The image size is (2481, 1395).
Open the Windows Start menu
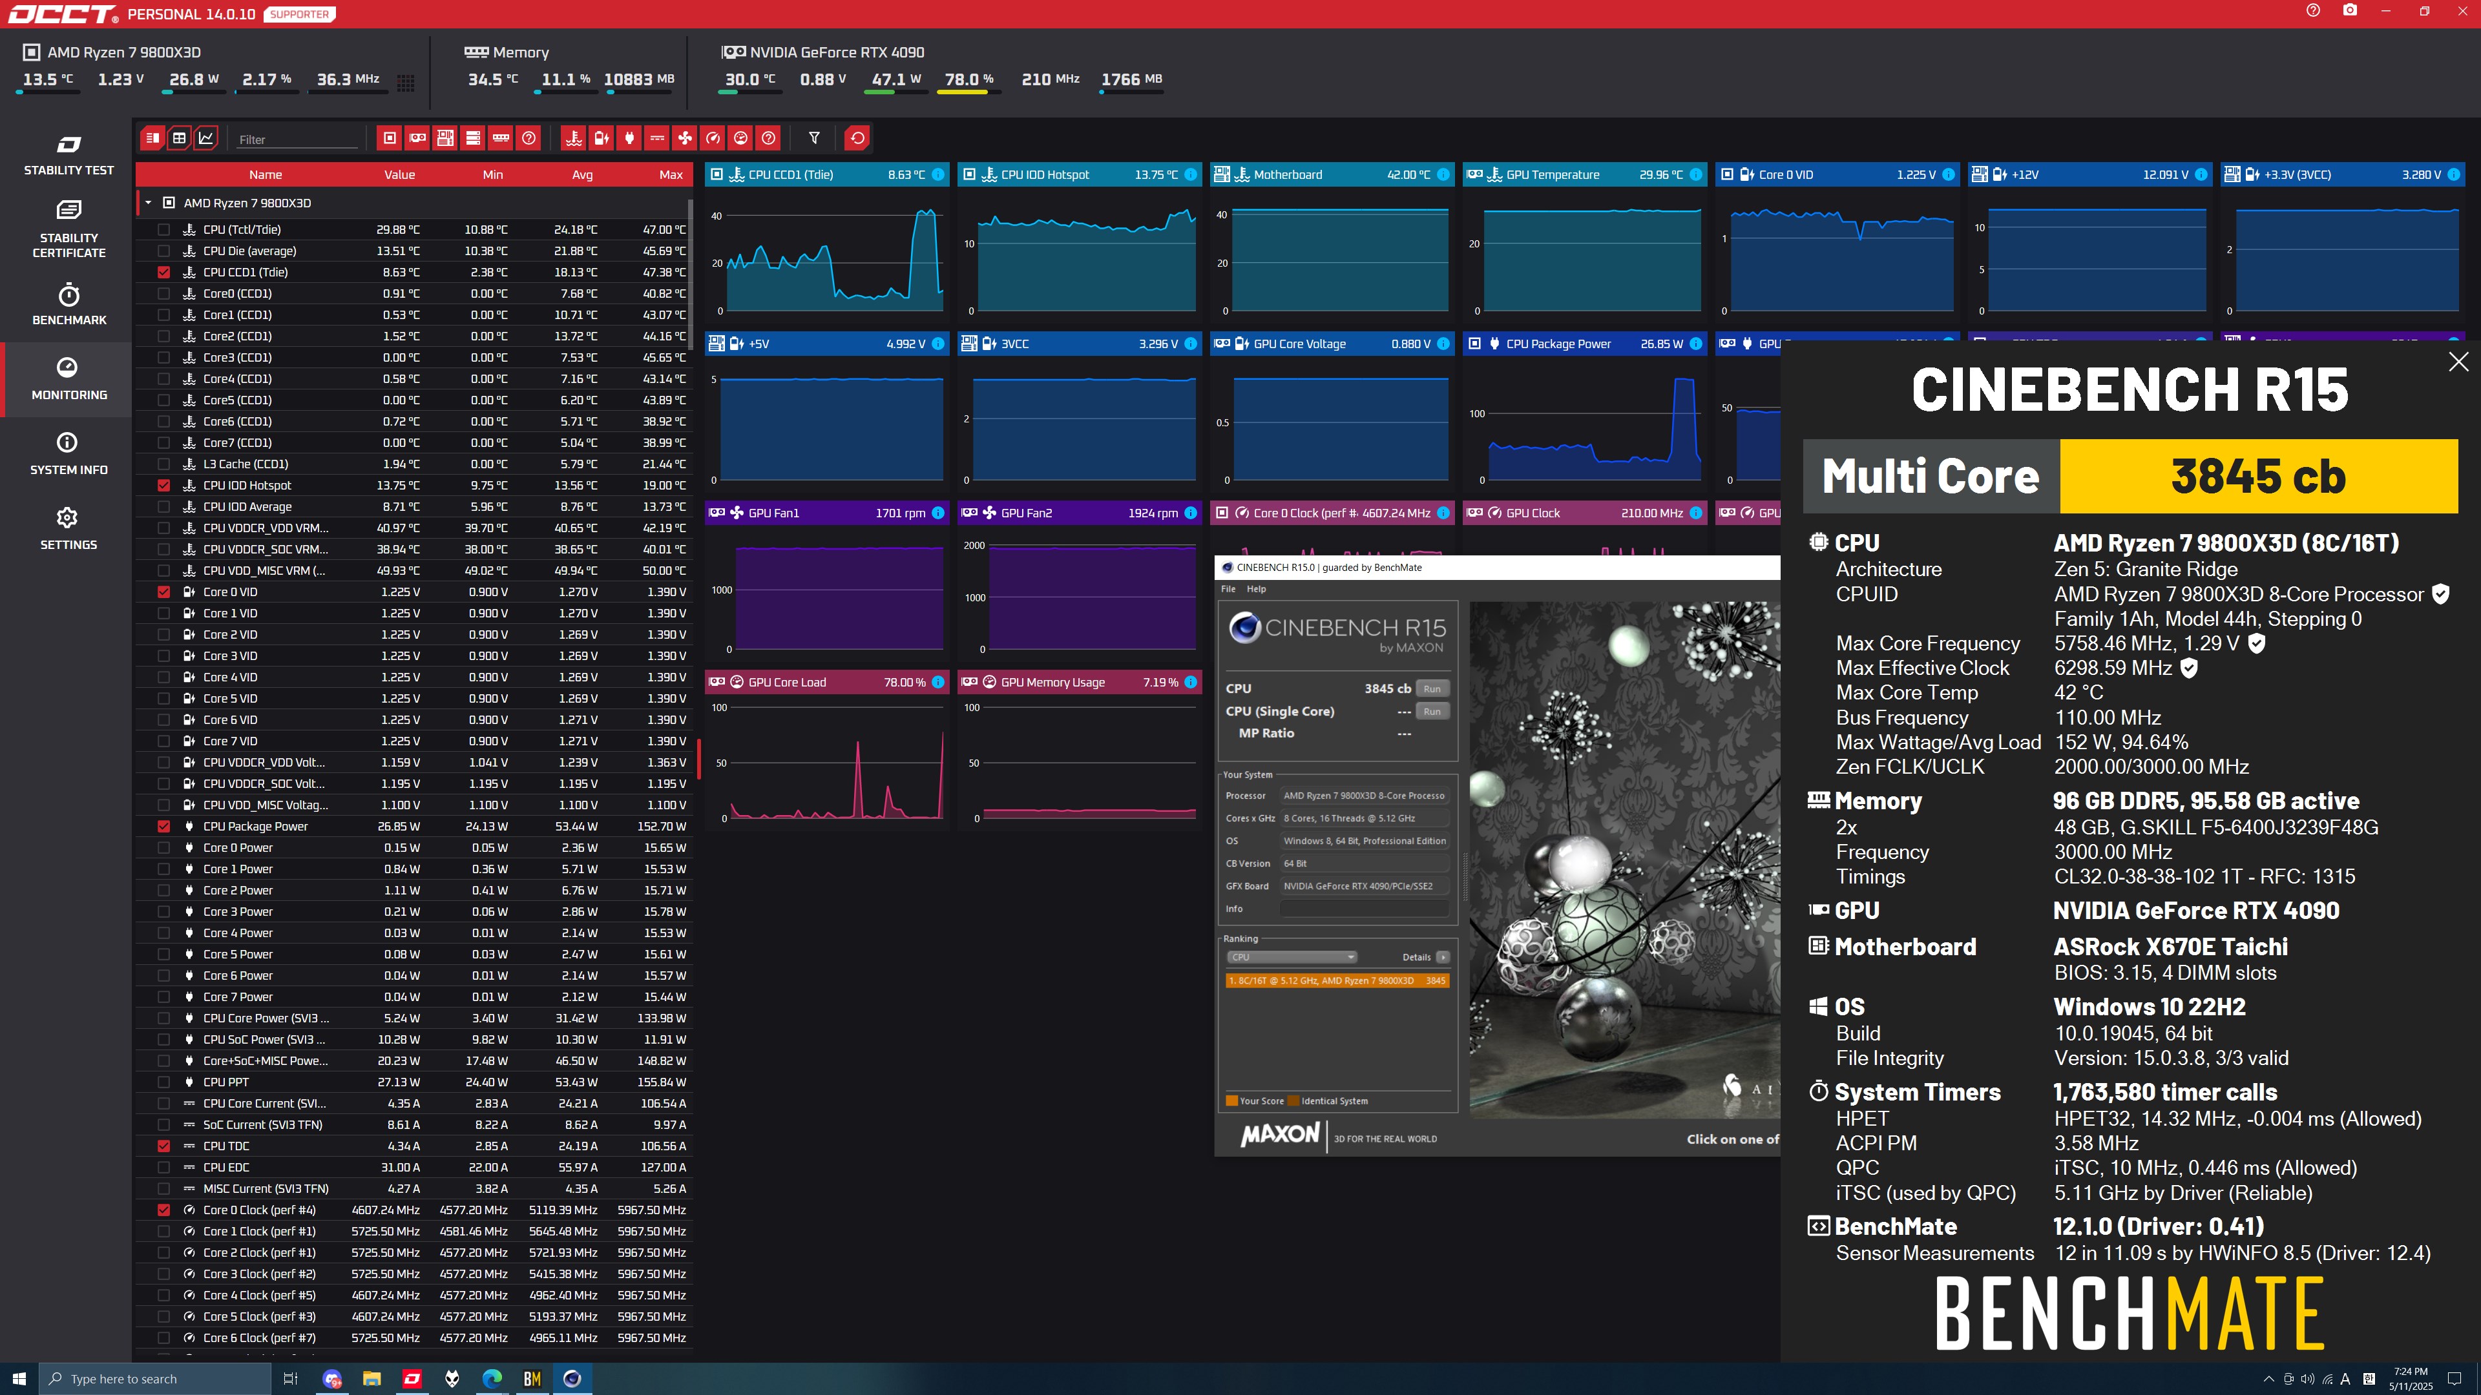point(18,1379)
